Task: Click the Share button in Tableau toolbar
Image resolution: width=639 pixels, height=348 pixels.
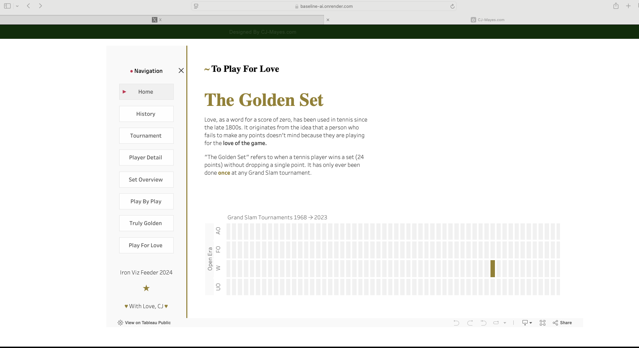Action: 562,323
